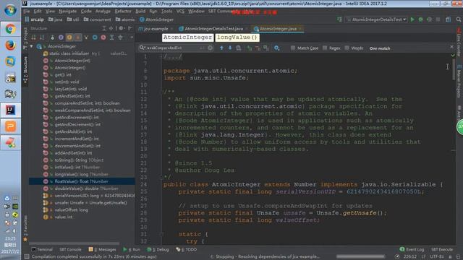Image resolution: width=463 pixels, height=260 pixels.
Task: Show find results in Find tool window
Action: [239, 48]
